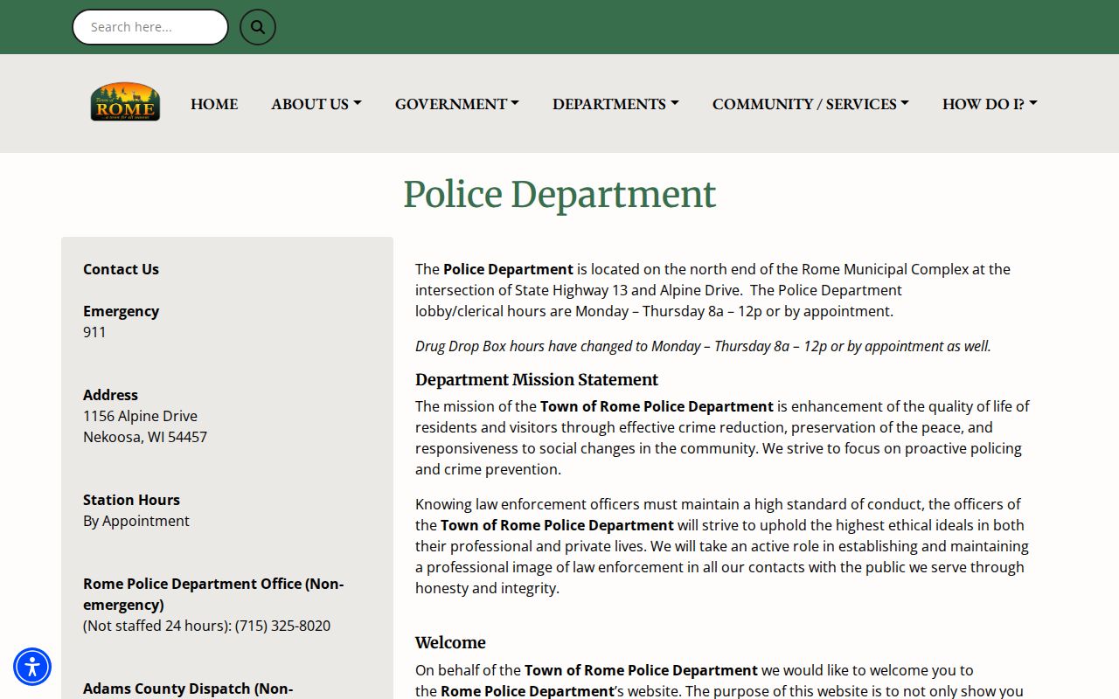Click the non-emergency phone number (715) 325-8020
1119x699 pixels.
tap(282, 626)
